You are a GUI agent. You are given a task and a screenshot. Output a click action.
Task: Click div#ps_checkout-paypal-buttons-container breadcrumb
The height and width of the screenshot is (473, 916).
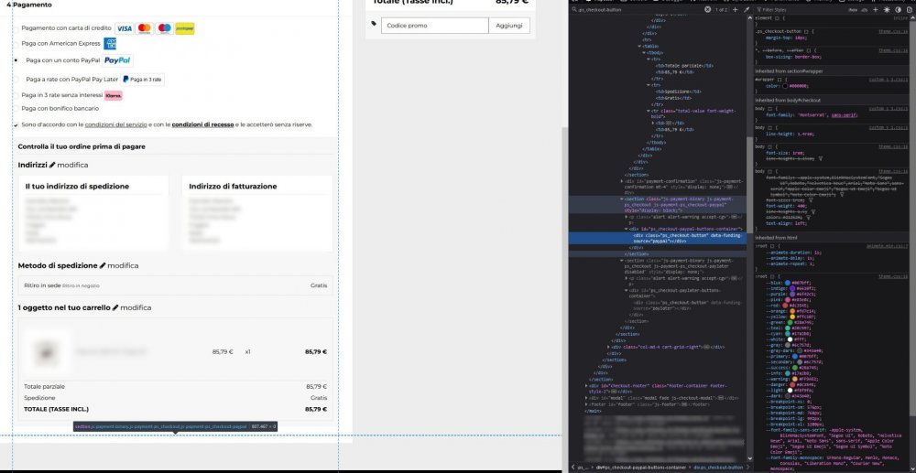643,468
